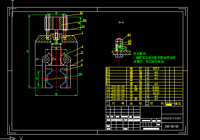The image size is (200, 140).
Task: Click the JXS-00-00 drawing number
Action: click(x=172, y=126)
